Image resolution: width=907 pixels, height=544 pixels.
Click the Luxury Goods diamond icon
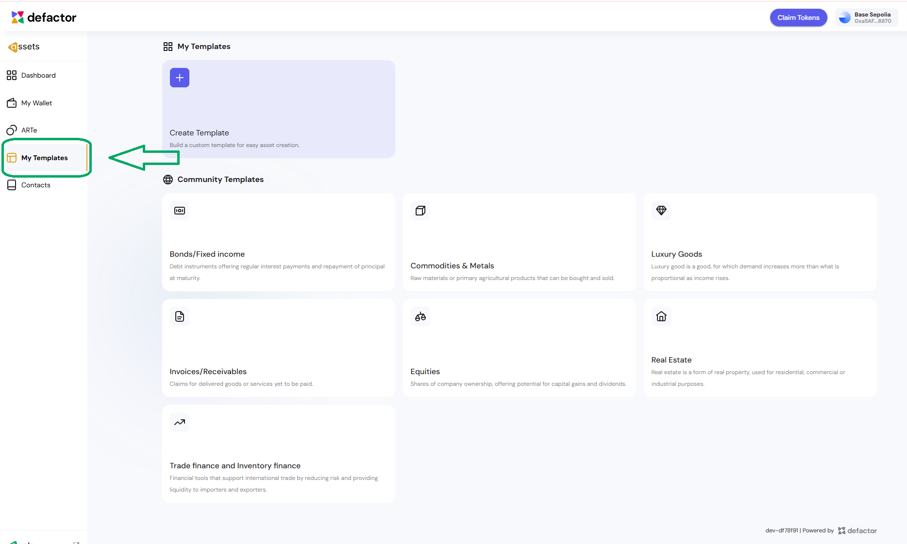point(661,211)
